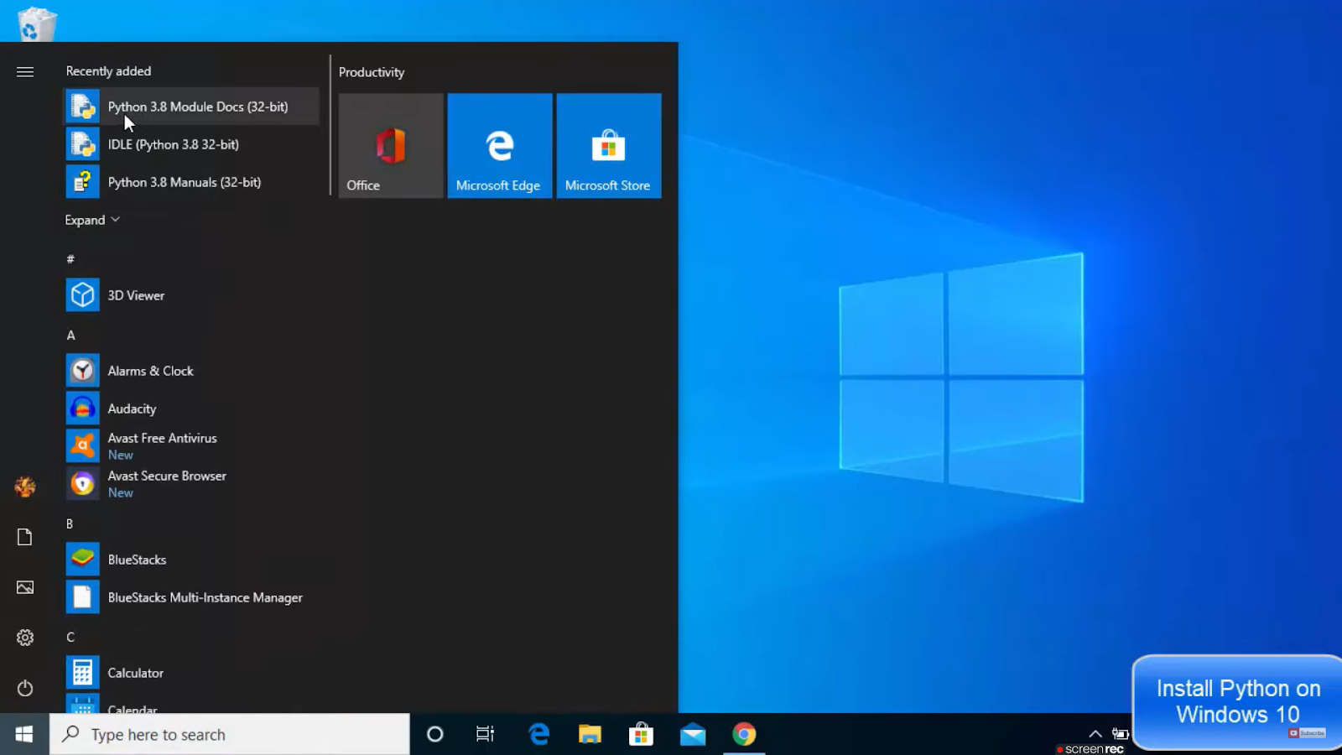Open the user account icon in Start sidebar
The image size is (1342, 755).
pyautogui.click(x=25, y=487)
